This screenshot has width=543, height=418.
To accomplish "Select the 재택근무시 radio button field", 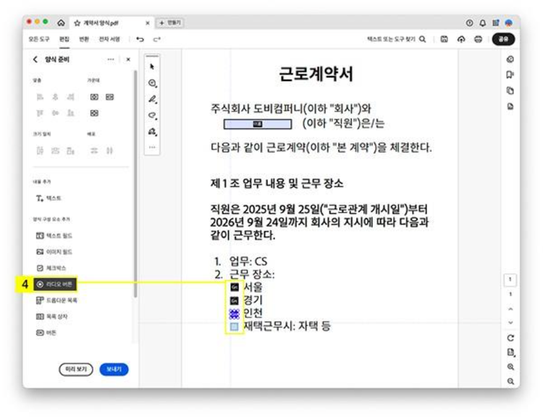I will [x=235, y=326].
